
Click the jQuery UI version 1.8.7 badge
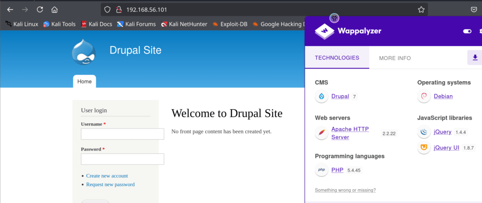[x=469, y=148]
